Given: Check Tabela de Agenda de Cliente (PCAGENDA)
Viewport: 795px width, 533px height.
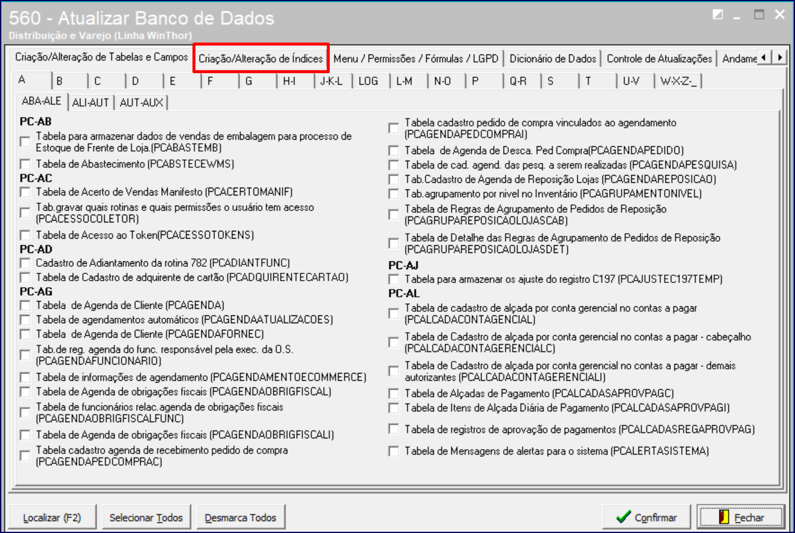Looking at the screenshot, I should coord(25,305).
